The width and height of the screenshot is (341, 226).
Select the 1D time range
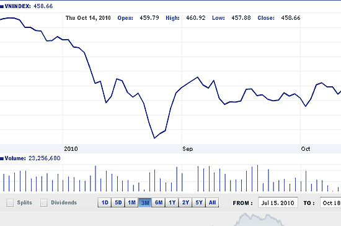click(x=105, y=202)
